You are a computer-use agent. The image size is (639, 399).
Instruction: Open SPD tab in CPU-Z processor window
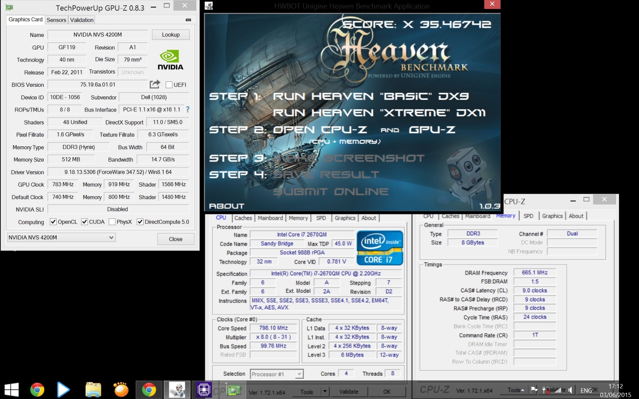pyautogui.click(x=321, y=218)
